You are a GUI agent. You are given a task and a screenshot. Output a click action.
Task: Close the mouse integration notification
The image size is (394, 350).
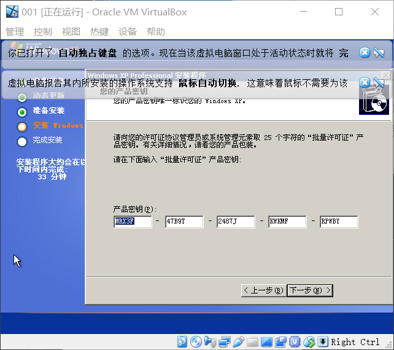365,82
